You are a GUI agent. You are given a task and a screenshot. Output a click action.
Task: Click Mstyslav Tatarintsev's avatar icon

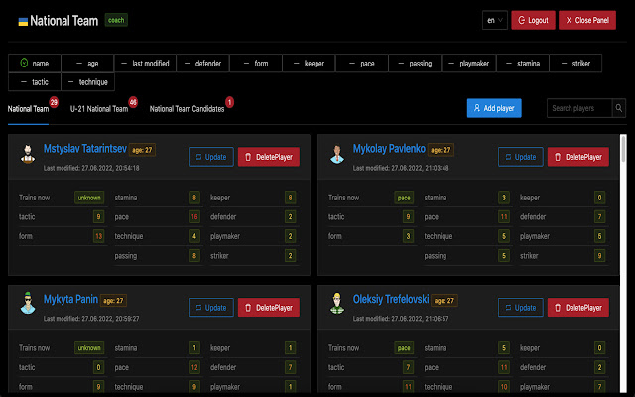tap(28, 154)
